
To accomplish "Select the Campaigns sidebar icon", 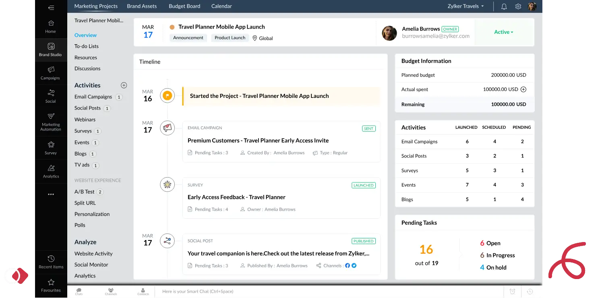I will 50,74.
